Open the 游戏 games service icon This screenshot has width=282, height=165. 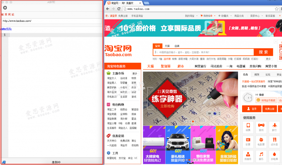[261, 127]
